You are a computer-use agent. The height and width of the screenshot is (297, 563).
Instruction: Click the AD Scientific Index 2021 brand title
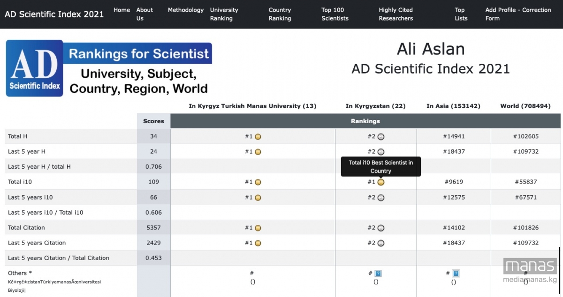click(54, 14)
